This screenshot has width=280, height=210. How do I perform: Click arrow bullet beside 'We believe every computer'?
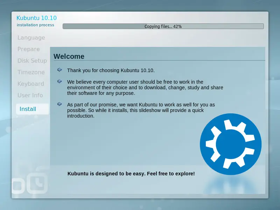(59, 81)
